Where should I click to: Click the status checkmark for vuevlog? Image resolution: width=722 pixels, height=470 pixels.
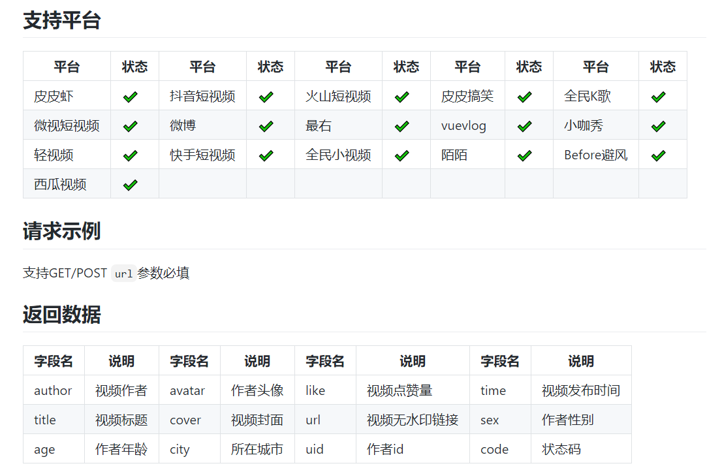click(x=524, y=126)
